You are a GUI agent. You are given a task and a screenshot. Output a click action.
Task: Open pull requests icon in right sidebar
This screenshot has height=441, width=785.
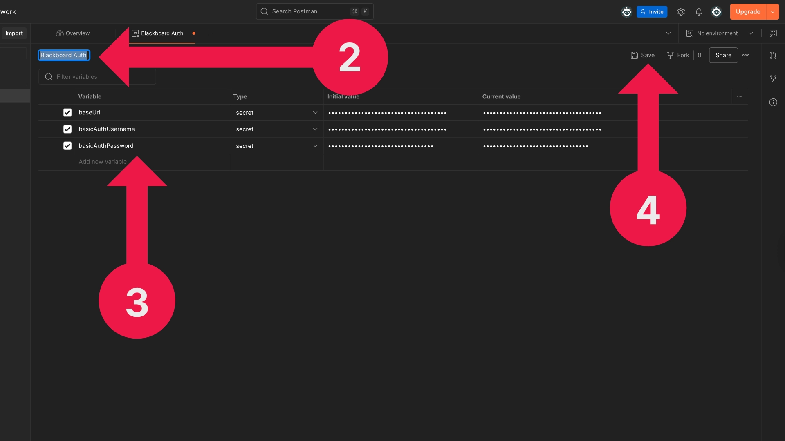click(x=773, y=55)
